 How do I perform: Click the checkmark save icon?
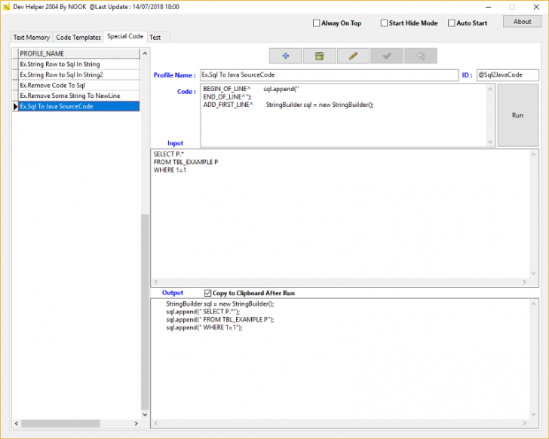pyautogui.click(x=387, y=56)
